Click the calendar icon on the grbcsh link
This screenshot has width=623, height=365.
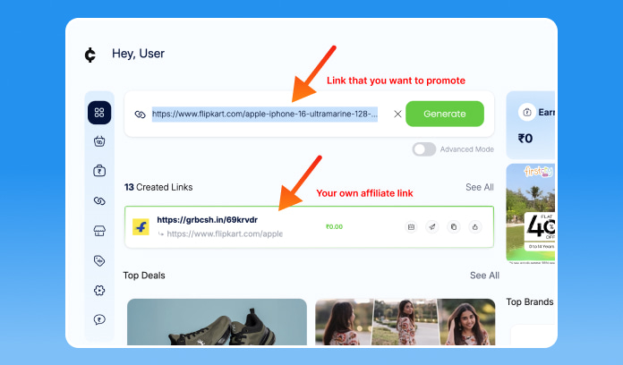(411, 227)
